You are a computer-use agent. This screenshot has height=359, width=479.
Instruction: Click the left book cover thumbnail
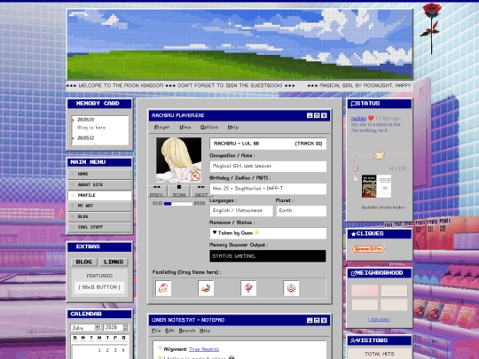(x=369, y=186)
